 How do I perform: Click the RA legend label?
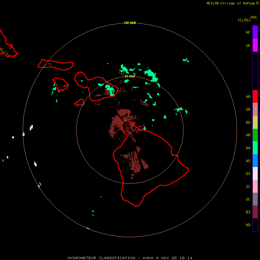pos(248,148)
